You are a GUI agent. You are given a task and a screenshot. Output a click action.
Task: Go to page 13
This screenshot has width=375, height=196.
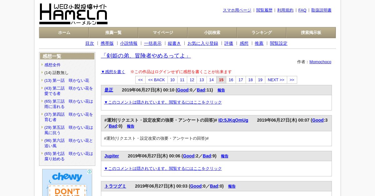[202, 80]
